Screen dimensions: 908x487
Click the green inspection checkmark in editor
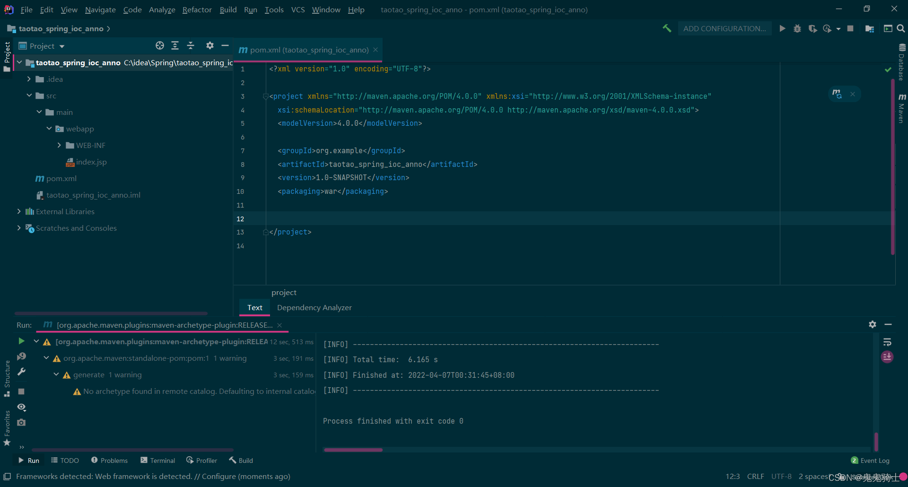point(888,70)
